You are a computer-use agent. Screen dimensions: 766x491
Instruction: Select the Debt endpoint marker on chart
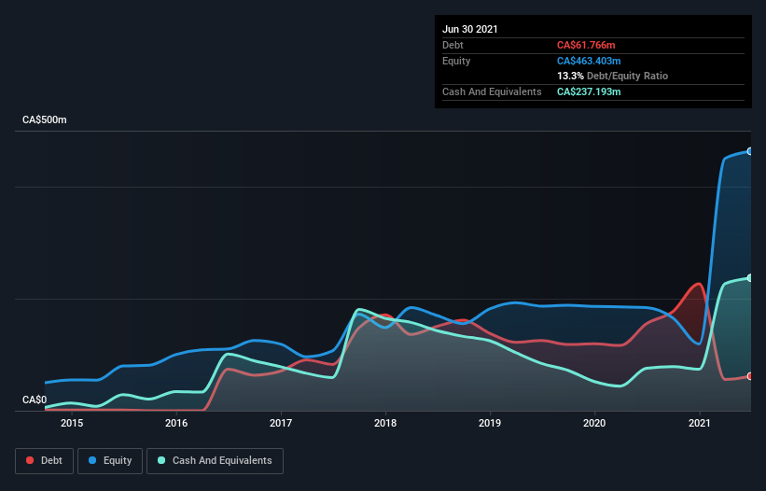pyautogui.click(x=750, y=376)
